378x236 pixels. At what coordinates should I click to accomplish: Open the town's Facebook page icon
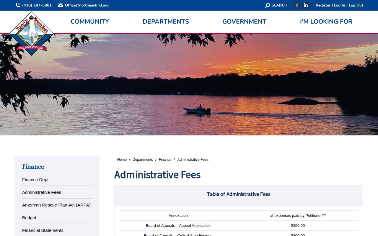coord(297,5)
